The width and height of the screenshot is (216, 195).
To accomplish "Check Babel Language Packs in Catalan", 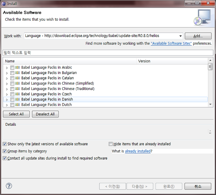I will 12,78.
